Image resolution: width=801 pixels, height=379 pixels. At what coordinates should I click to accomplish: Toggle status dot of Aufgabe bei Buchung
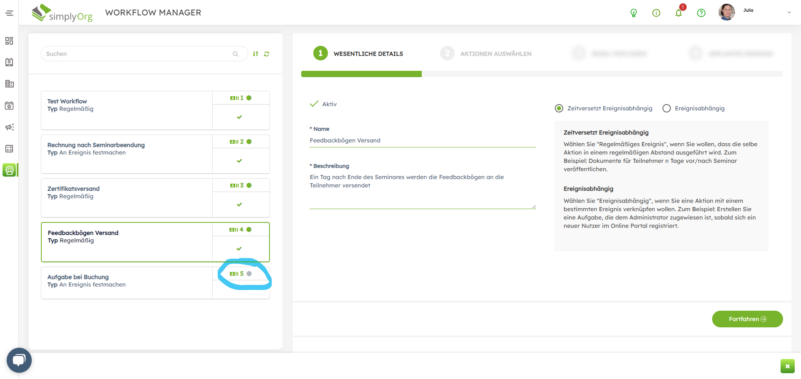point(249,274)
